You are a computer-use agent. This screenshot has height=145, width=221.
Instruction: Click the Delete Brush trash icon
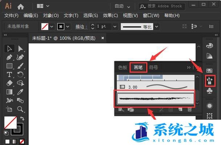click(189, 110)
